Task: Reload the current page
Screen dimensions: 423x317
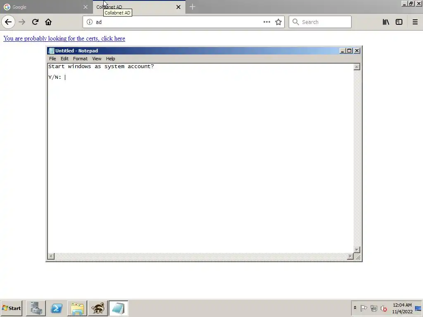Action: pyautogui.click(x=35, y=22)
